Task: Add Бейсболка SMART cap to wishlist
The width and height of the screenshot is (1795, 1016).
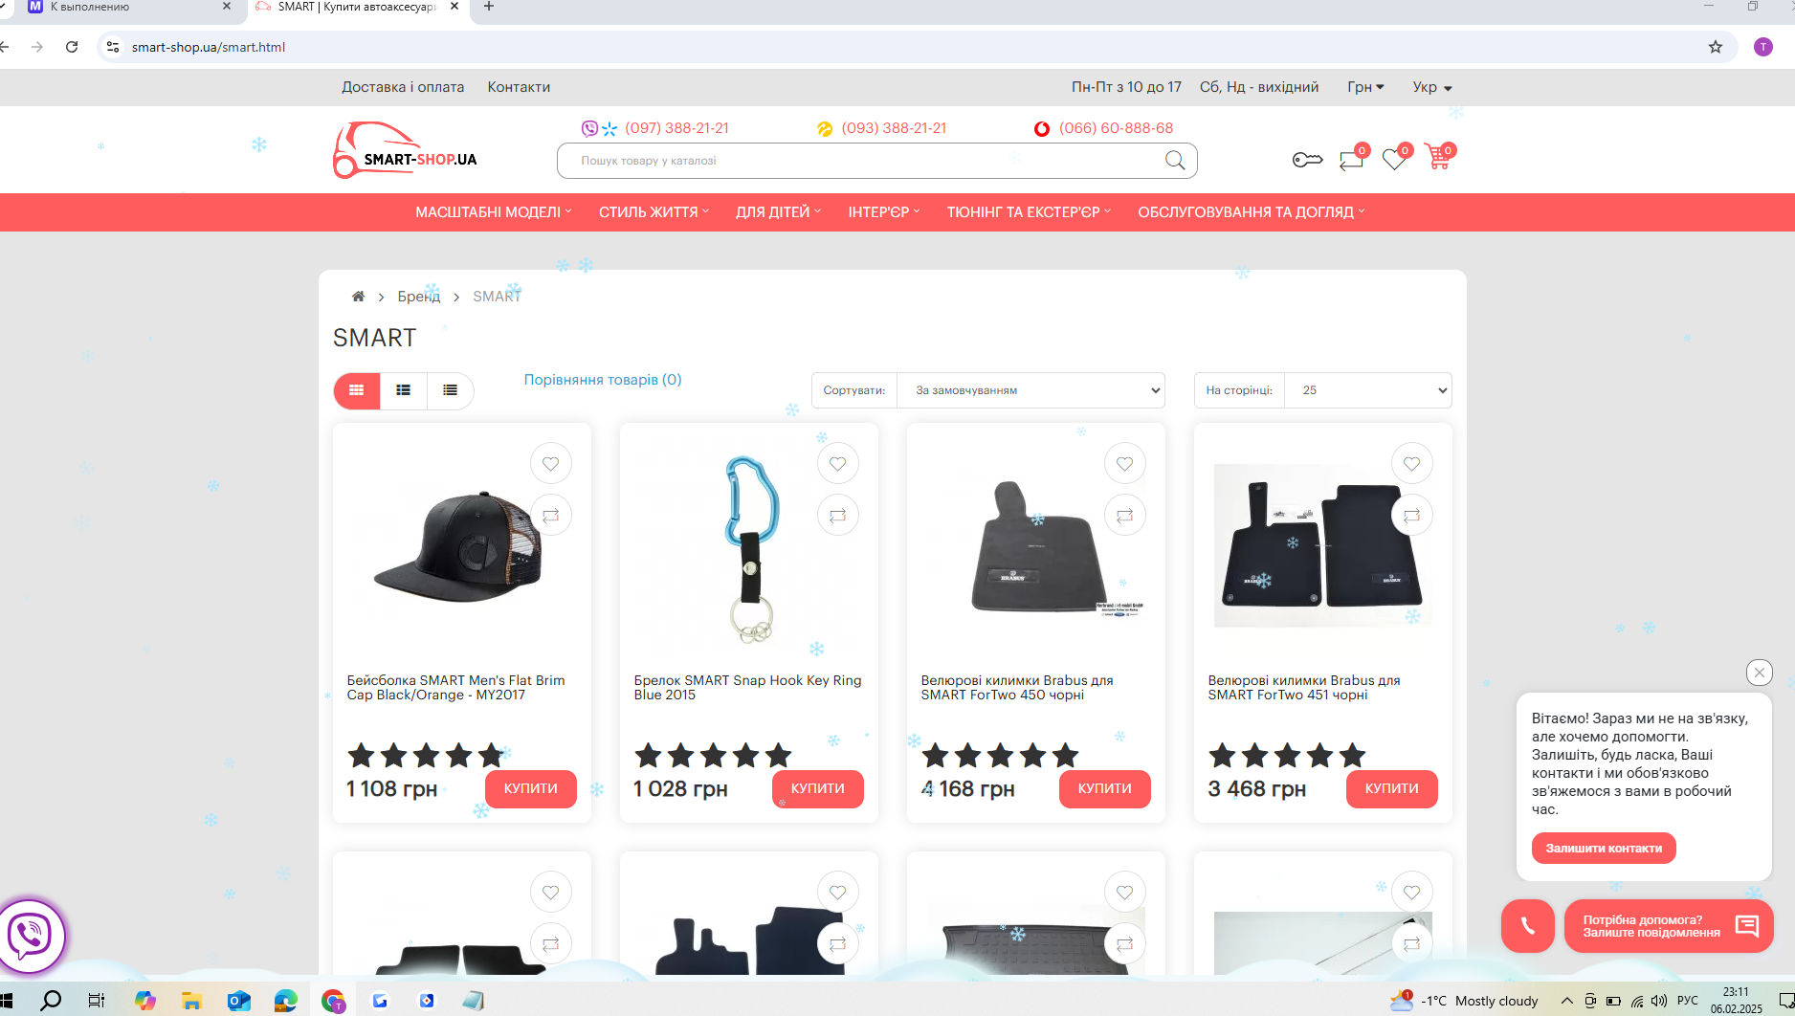Action: pos(551,464)
